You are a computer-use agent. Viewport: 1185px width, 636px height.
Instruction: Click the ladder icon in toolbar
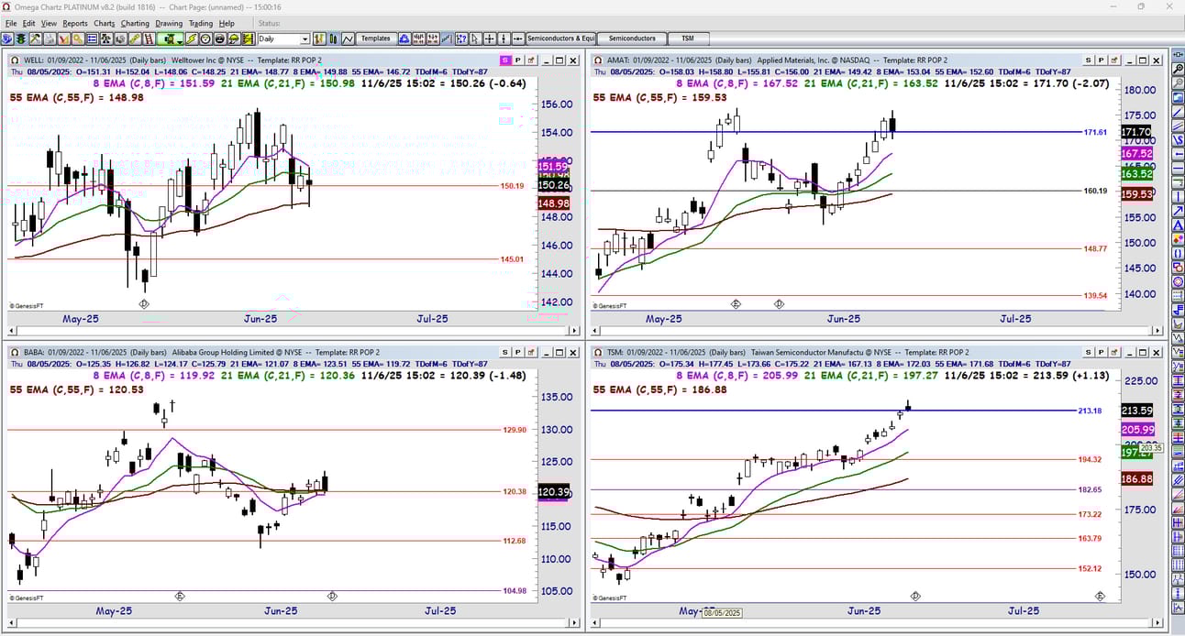click(x=150, y=39)
